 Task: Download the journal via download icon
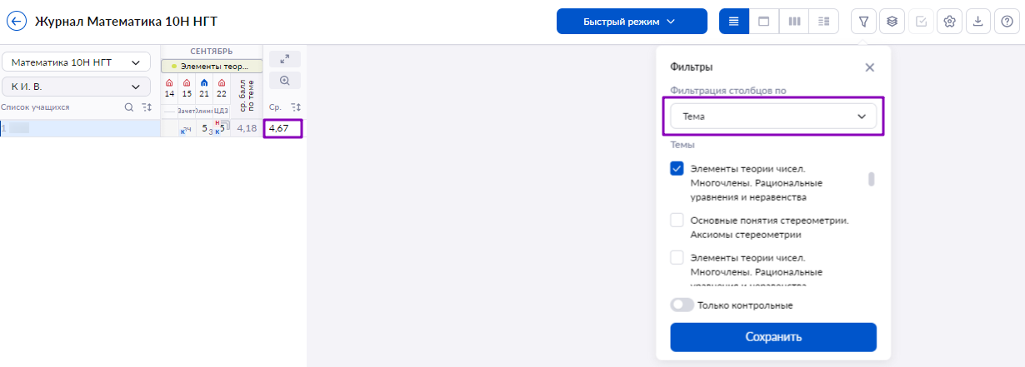(x=977, y=22)
